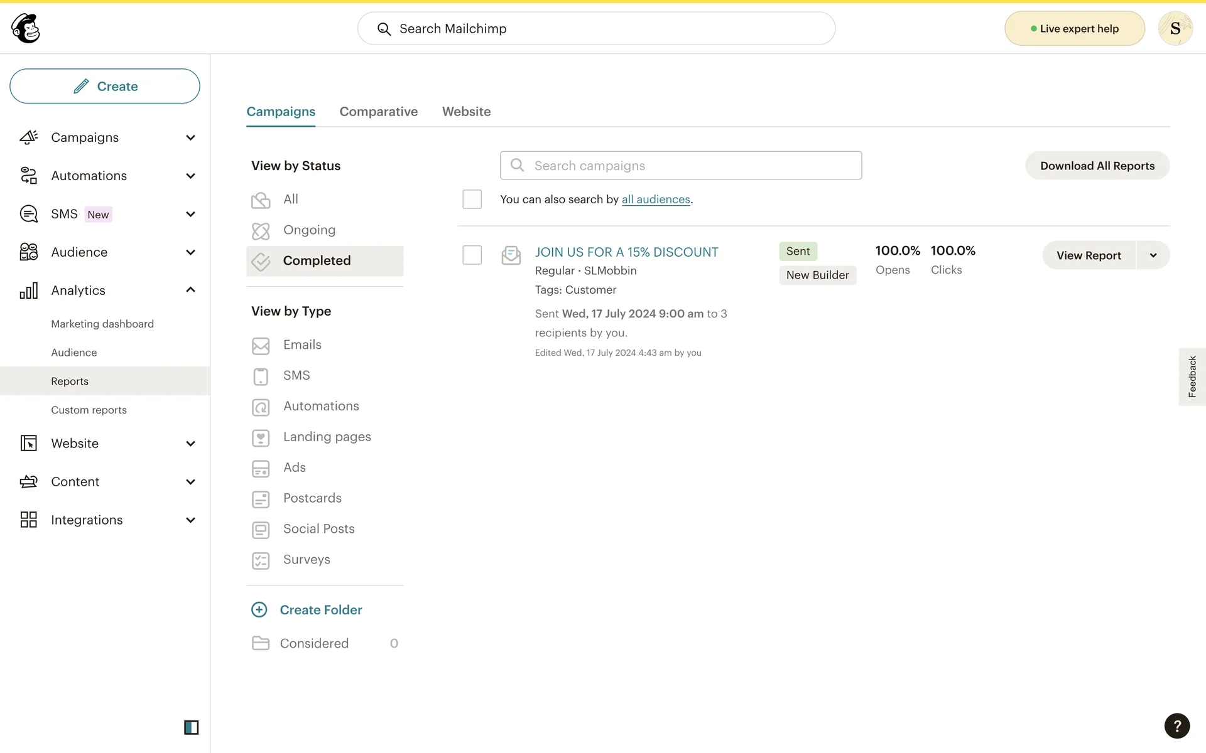The image size is (1206, 753).
Task: Click the Postcards type icon
Action: [x=261, y=499]
